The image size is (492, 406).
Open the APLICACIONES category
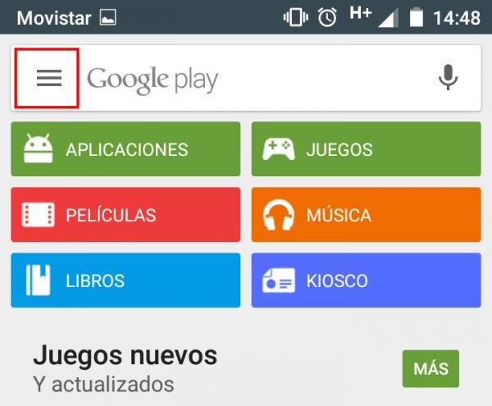125,149
